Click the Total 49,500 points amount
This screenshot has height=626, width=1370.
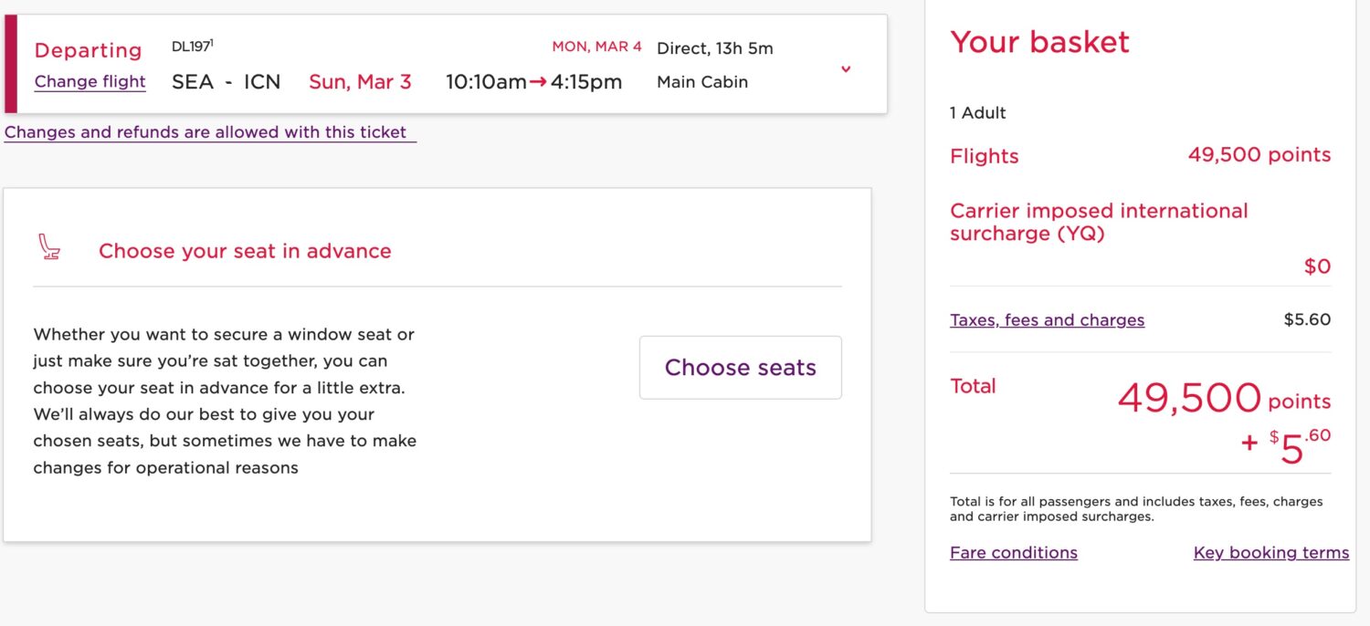point(1187,399)
